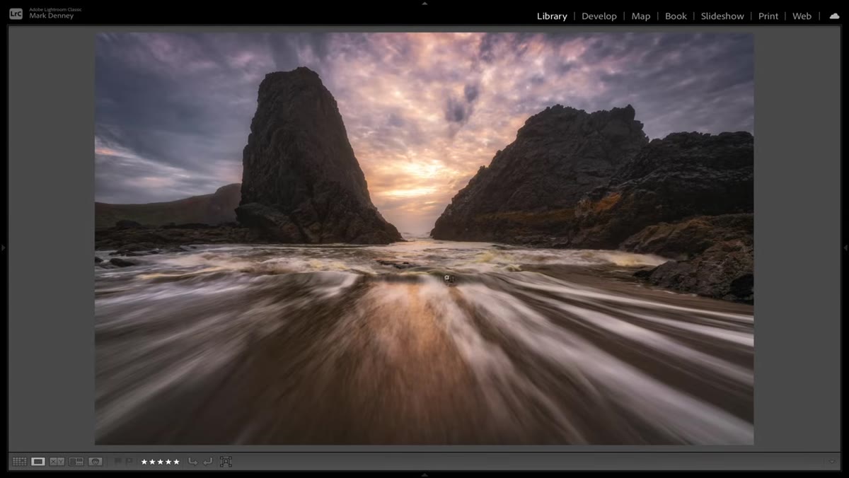Open People view
The width and height of the screenshot is (849, 478).
pos(96,462)
